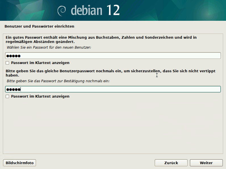Continue with the Weiter button
This screenshot has height=169, width=226.
click(206, 163)
